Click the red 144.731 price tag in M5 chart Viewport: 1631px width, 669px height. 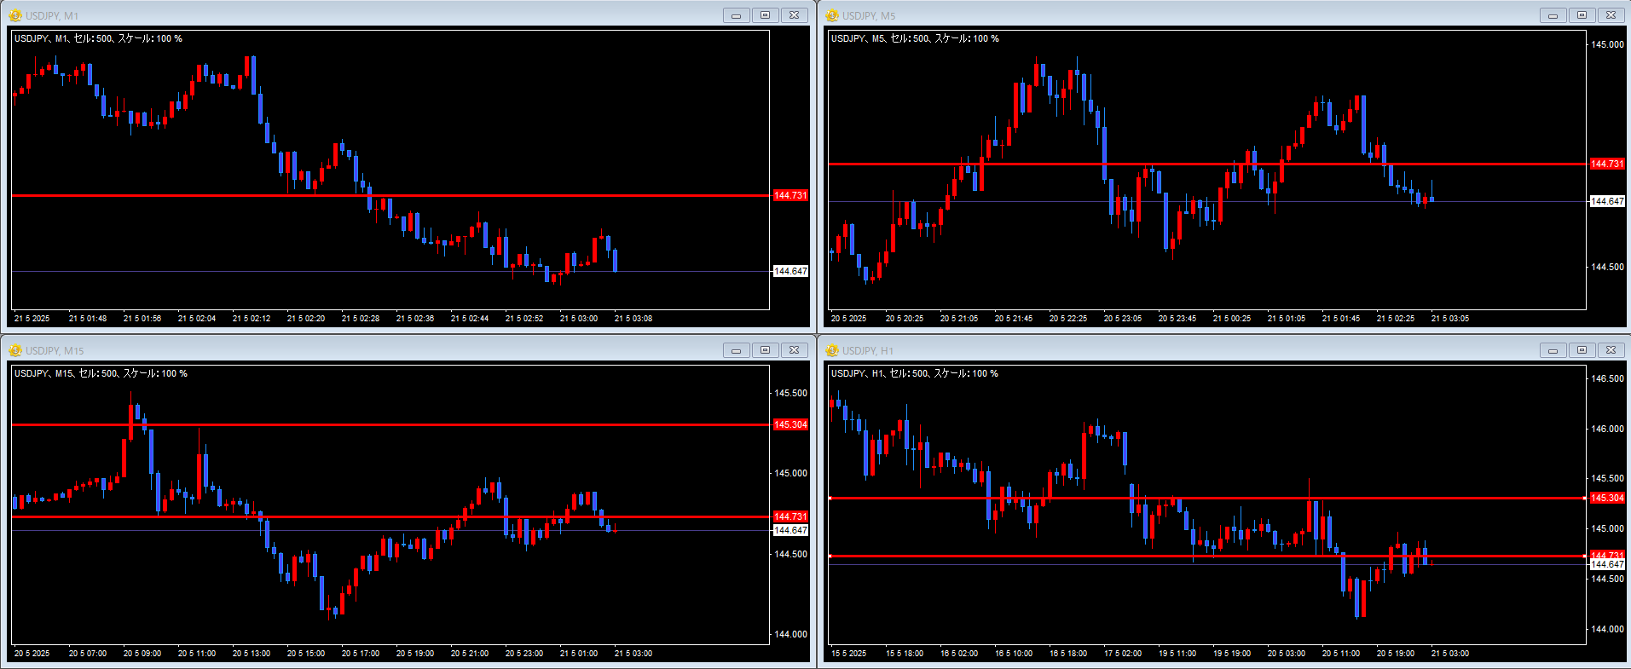(x=1607, y=164)
